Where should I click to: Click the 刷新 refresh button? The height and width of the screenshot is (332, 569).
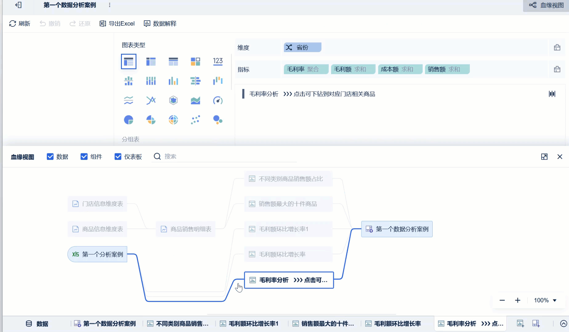[x=20, y=23]
